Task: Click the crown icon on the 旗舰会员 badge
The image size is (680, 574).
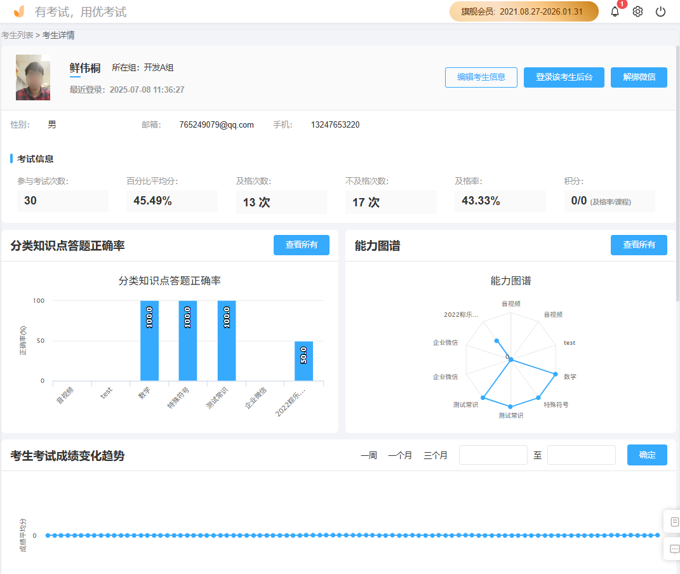Action: coord(457,11)
